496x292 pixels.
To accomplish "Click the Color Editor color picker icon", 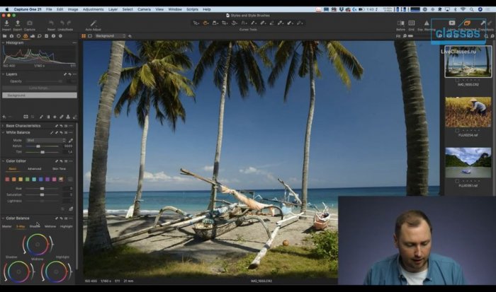I will tap(71, 209).
